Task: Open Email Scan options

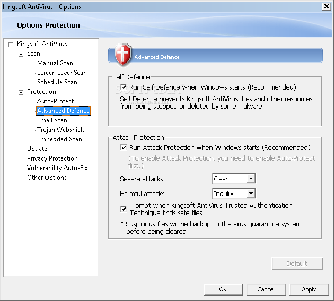Action: pos(52,120)
